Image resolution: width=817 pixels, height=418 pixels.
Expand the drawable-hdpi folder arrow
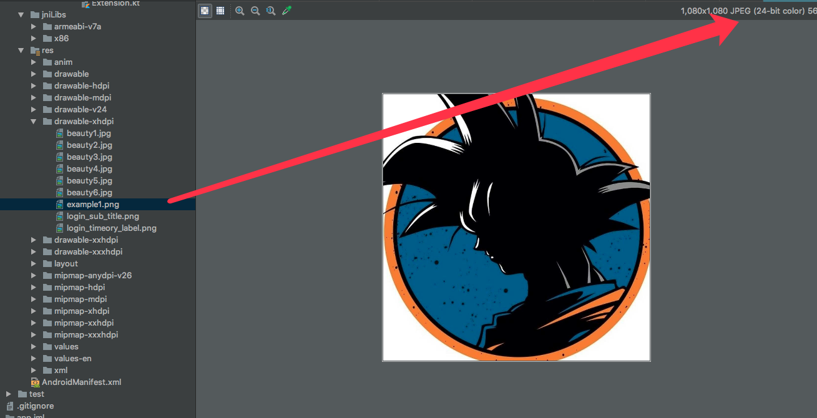point(34,85)
